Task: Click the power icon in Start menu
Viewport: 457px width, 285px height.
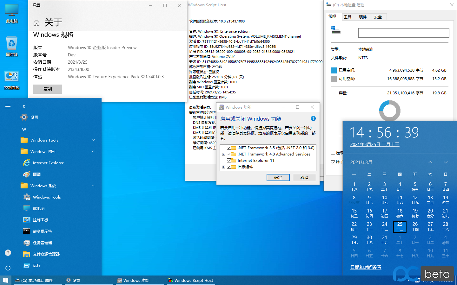Action: click(x=8, y=268)
